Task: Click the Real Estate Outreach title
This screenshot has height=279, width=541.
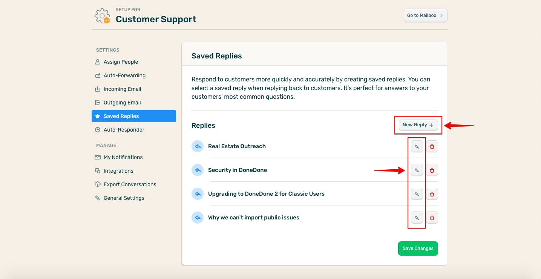Action: coord(237,146)
